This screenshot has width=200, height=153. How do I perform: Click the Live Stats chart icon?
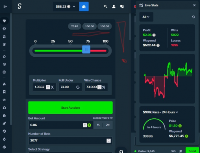141,5
